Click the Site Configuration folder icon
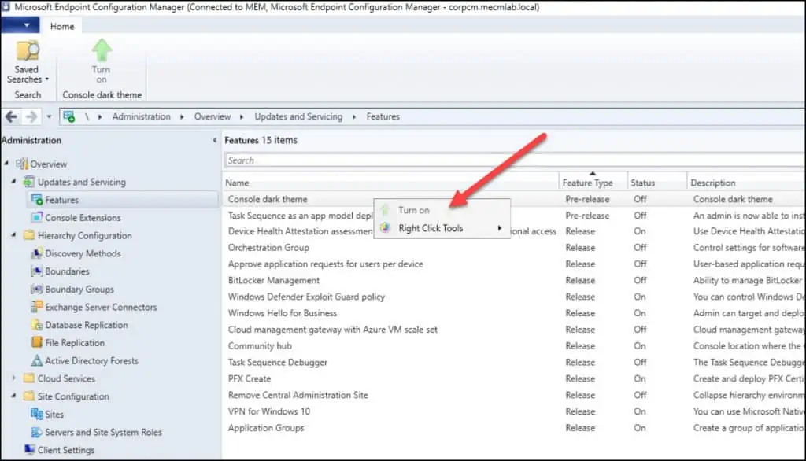 (x=29, y=396)
